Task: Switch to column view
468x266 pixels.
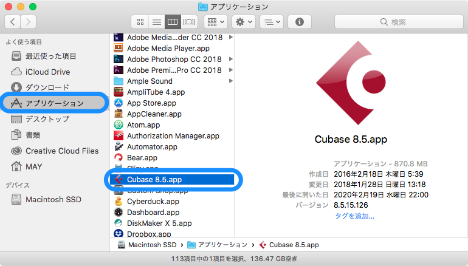Action: (173, 22)
